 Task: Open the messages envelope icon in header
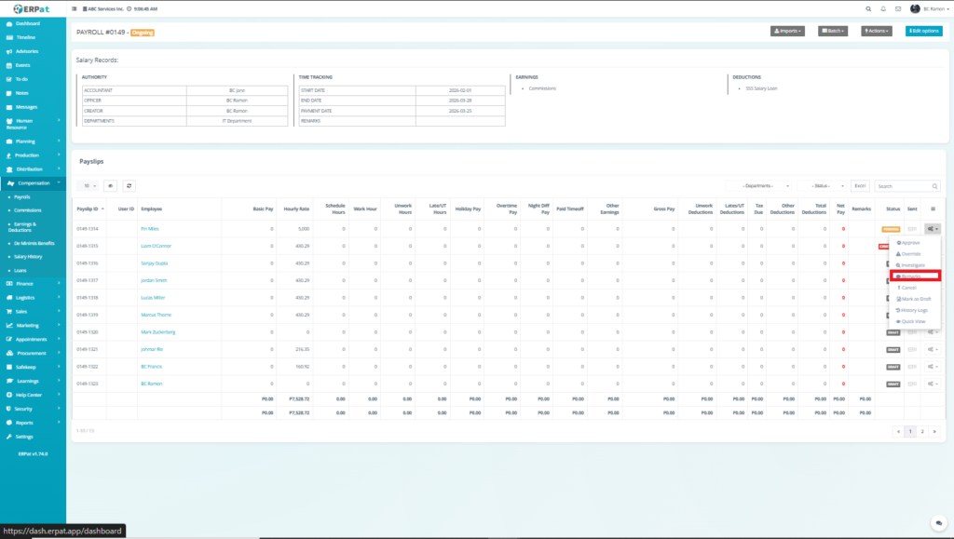pyautogui.click(x=897, y=8)
